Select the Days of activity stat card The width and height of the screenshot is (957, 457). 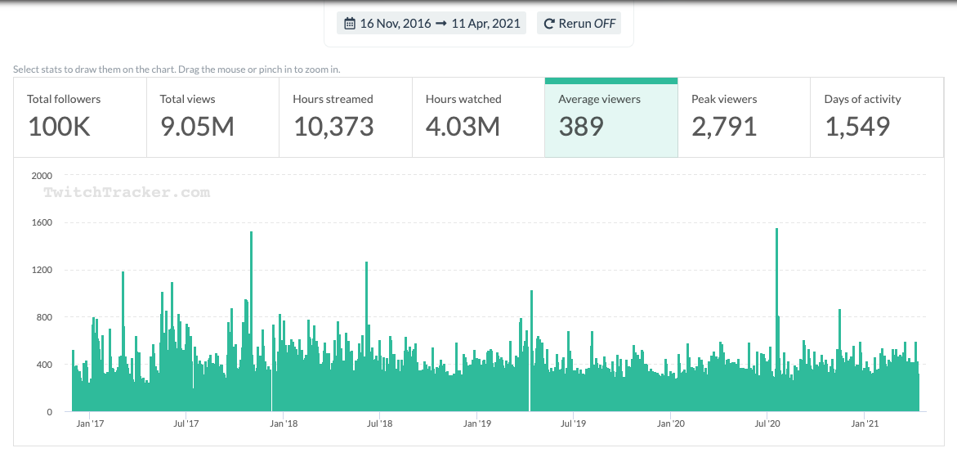(876, 117)
